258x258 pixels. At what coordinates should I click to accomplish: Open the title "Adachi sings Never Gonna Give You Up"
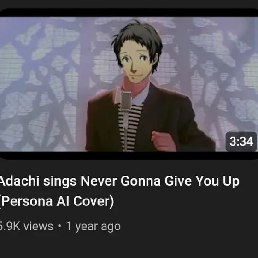(119, 181)
